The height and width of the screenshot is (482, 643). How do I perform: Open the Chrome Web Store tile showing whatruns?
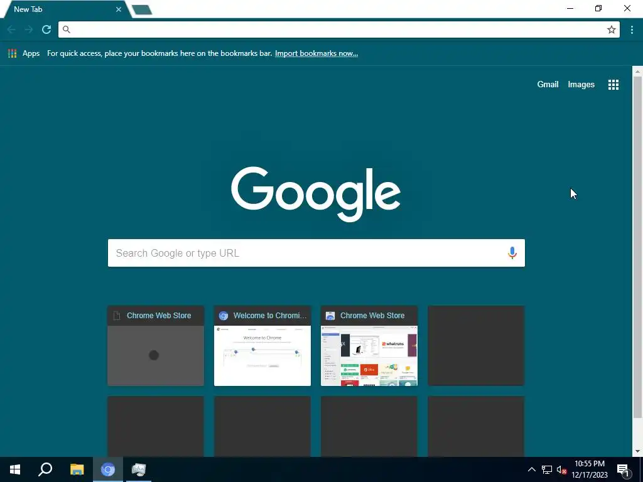[369, 346]
